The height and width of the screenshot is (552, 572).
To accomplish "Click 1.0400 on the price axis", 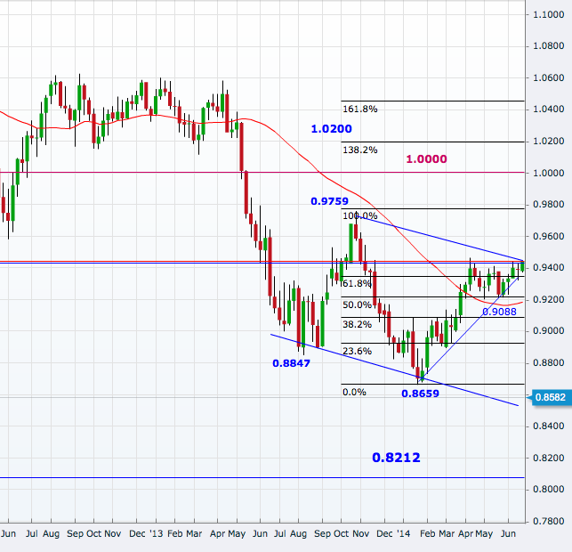I will pos(549,110).
